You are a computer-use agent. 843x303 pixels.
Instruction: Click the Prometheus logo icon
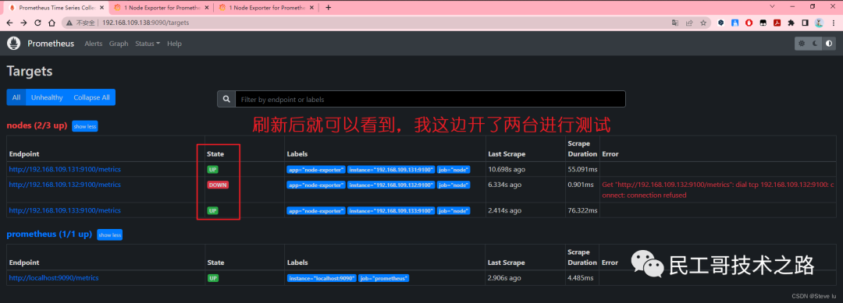tap(13, 44)
